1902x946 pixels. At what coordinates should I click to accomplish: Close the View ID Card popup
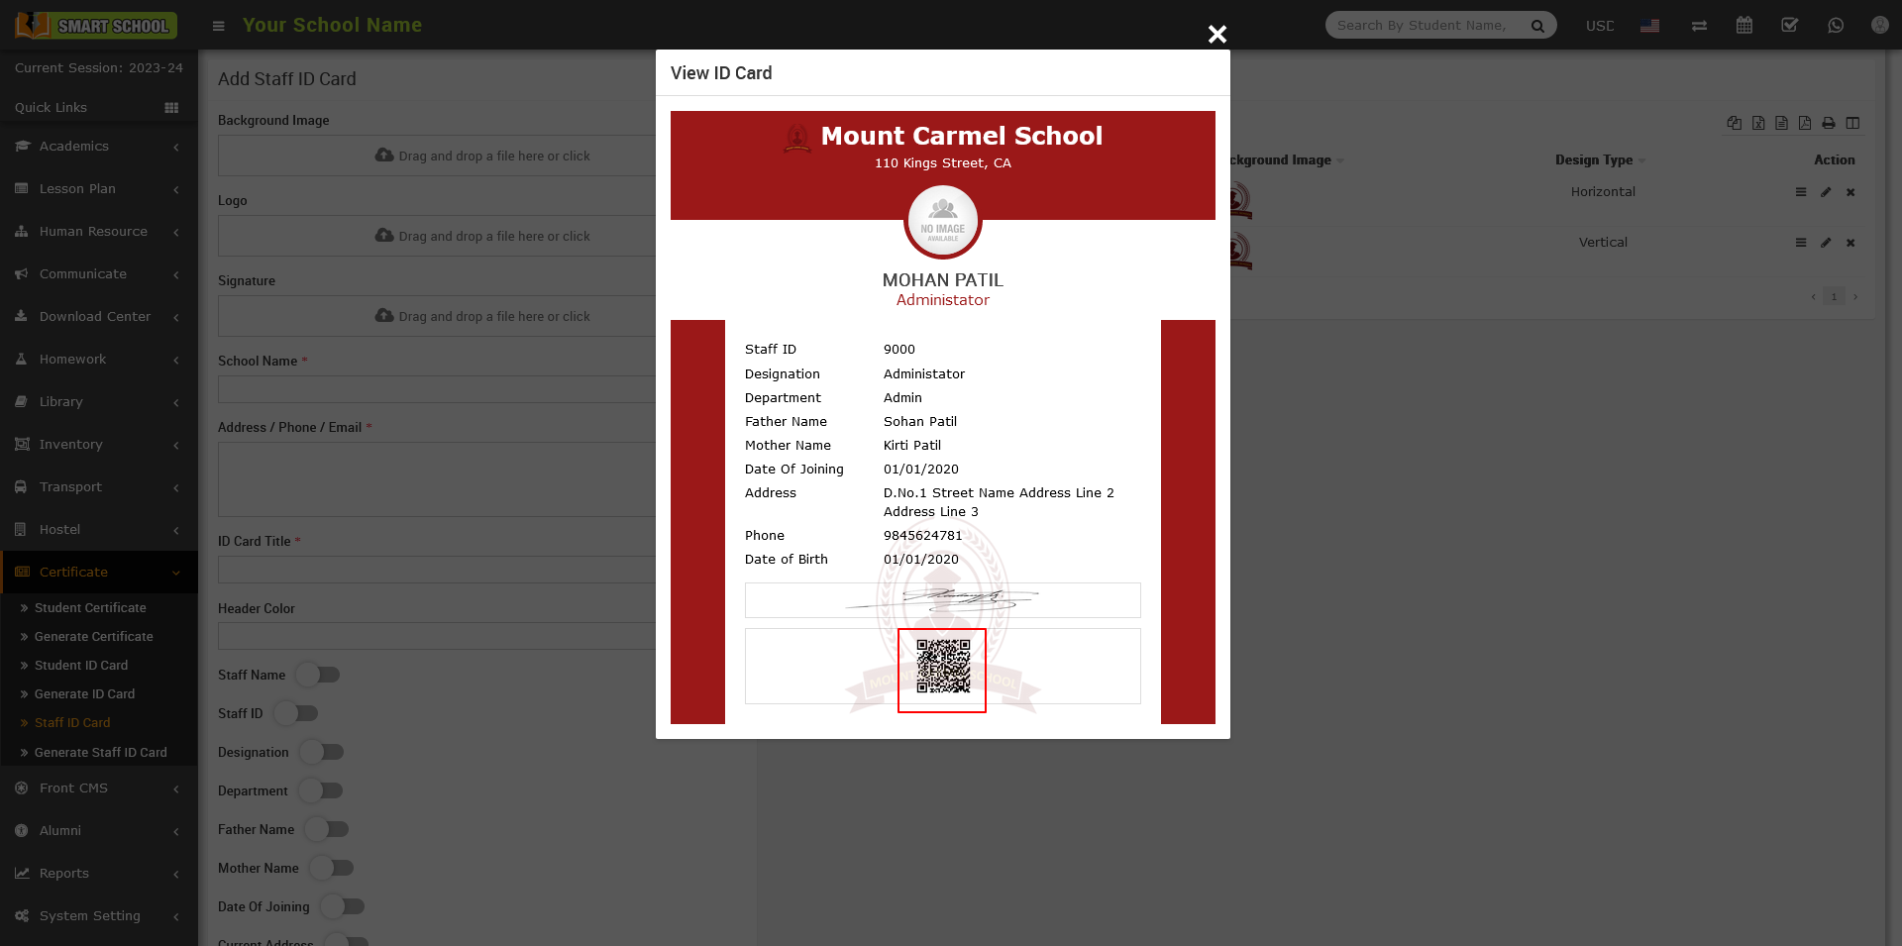click(1217, 35)
